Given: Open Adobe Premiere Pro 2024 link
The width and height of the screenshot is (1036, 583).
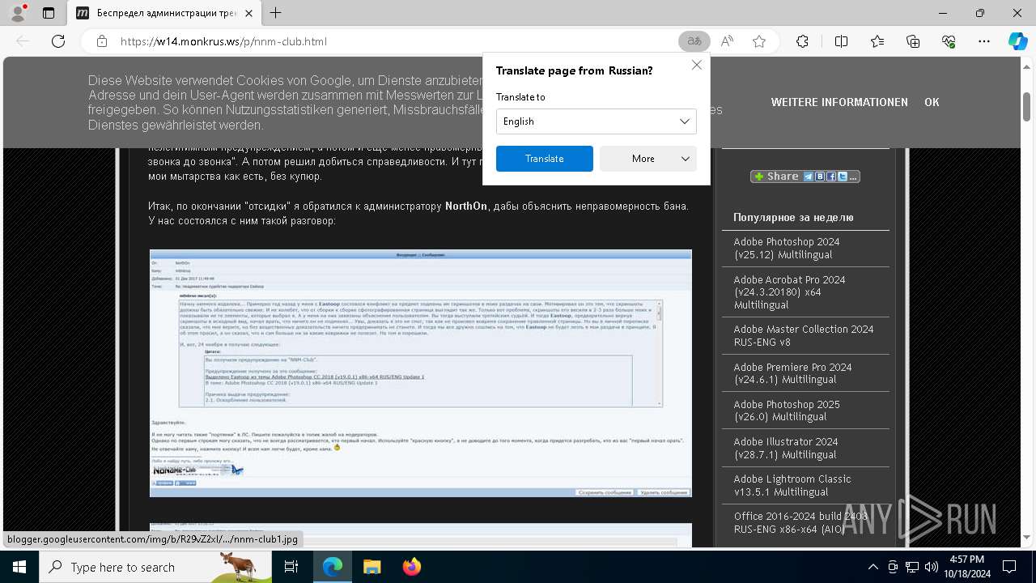Looking at the screenshot, I should click(792, 372).
